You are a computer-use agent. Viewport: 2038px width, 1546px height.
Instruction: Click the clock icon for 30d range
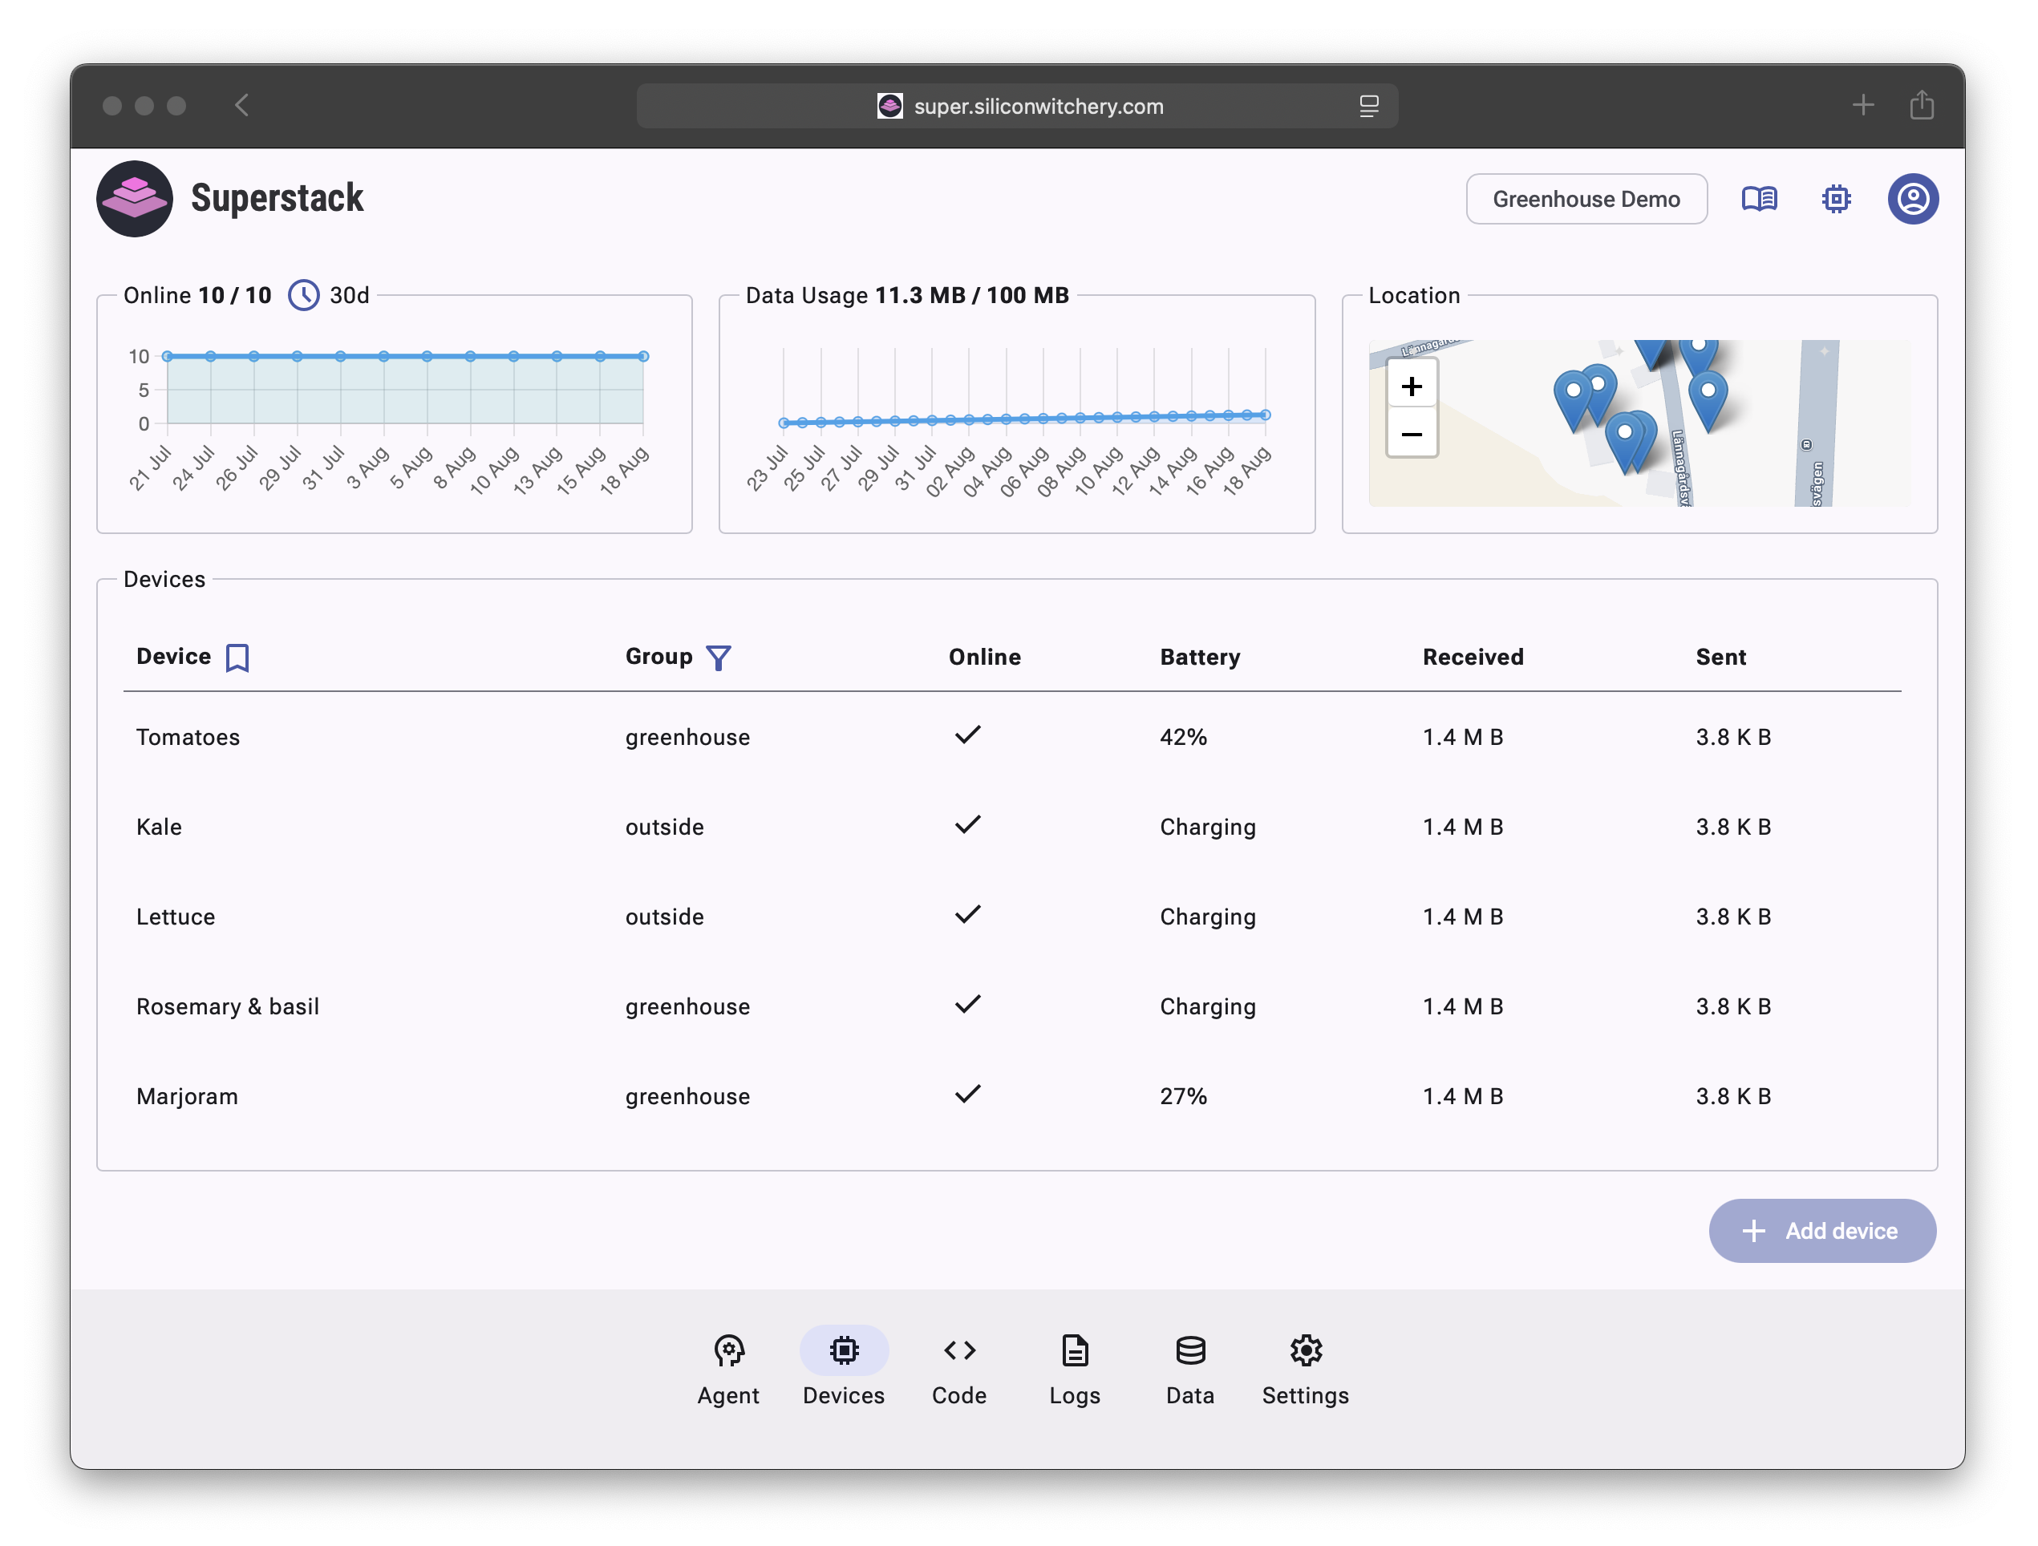tap(303, 296)
